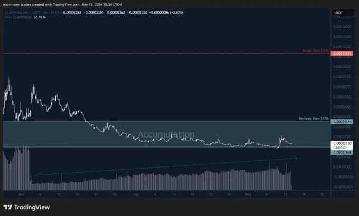Click the 'Mar' date on time axis

[22, 194]
